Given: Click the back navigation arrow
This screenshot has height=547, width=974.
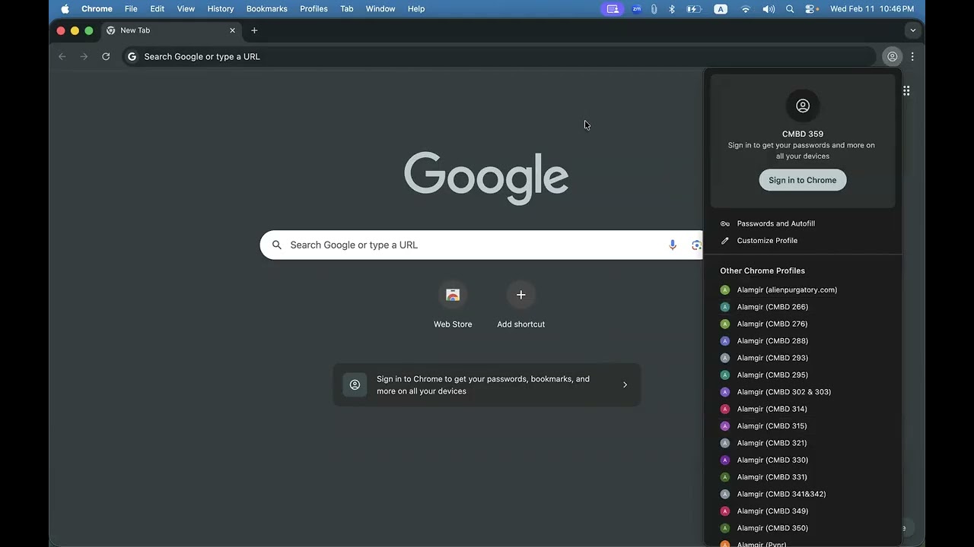Looking at the screenshot, I should click(x=62, y=56).
